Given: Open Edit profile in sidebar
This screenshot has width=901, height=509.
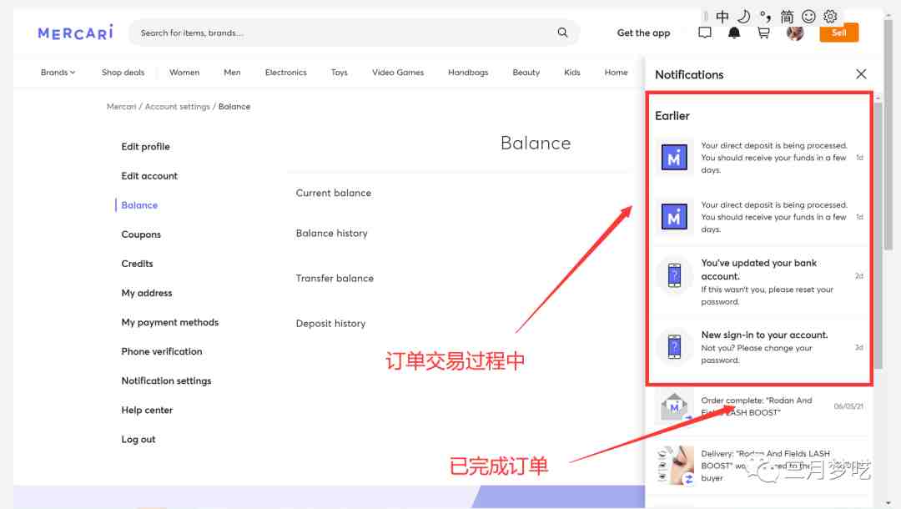Looking at the screenshot, I should [145, 147].
